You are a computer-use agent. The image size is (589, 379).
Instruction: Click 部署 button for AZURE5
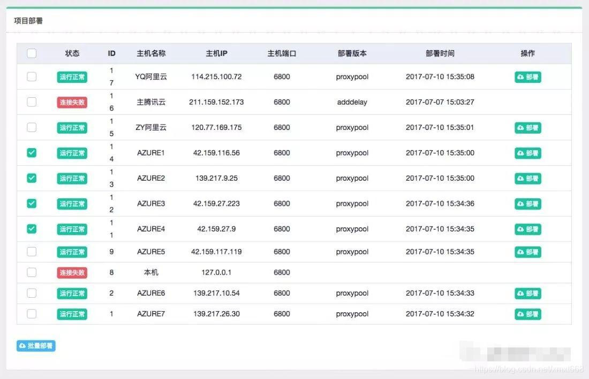[528, 252]
